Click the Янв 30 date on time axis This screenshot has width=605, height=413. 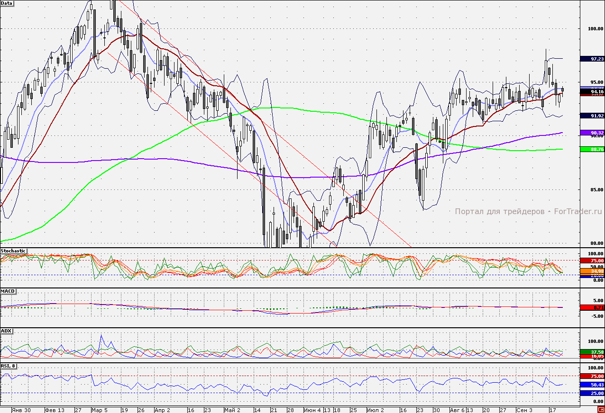pos(22,410)
